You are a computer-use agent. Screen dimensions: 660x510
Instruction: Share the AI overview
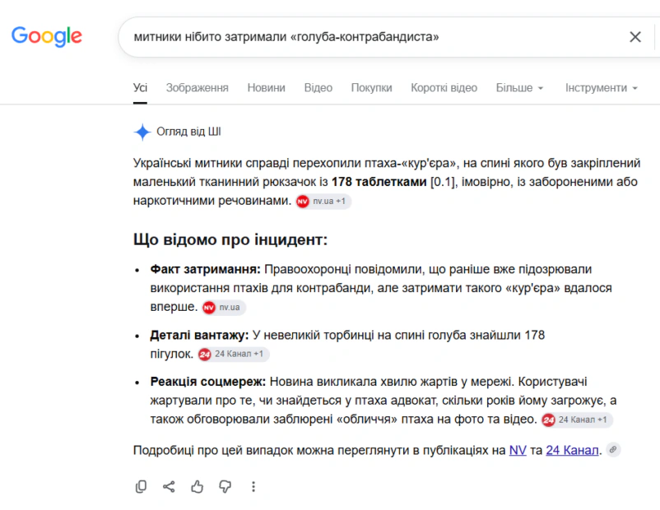click(169, 486)
